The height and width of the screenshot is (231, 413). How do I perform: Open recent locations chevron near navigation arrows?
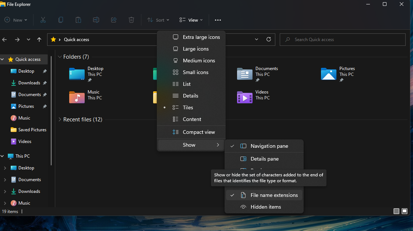(28, 40)
